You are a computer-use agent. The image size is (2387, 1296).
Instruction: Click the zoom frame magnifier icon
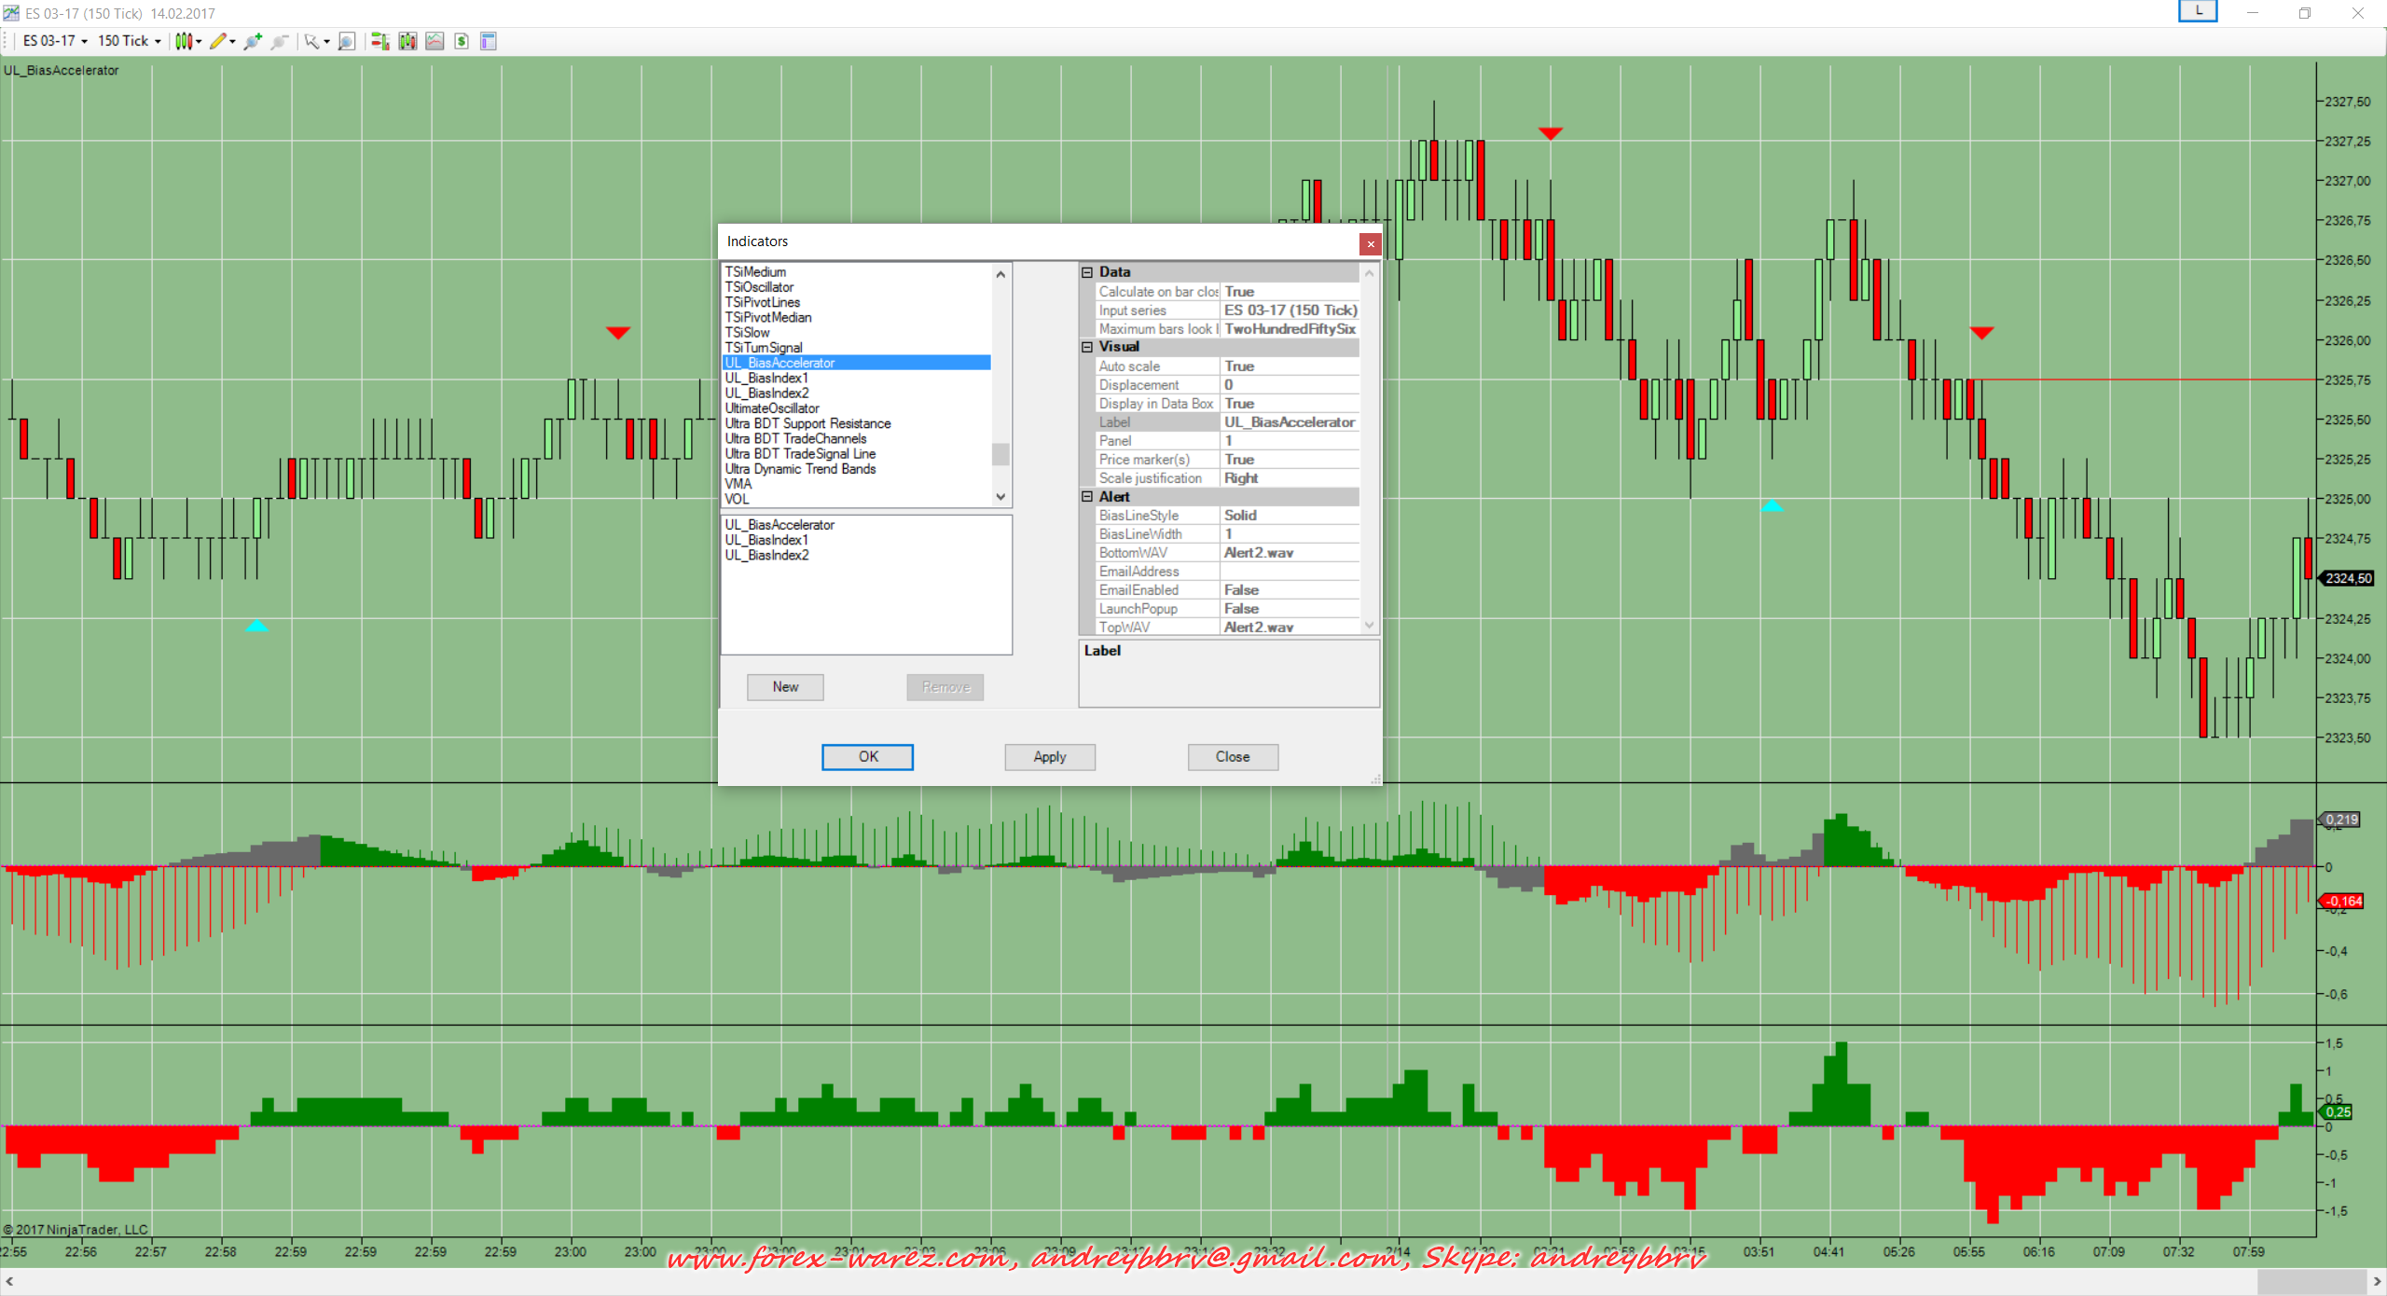tap(347, 41)
